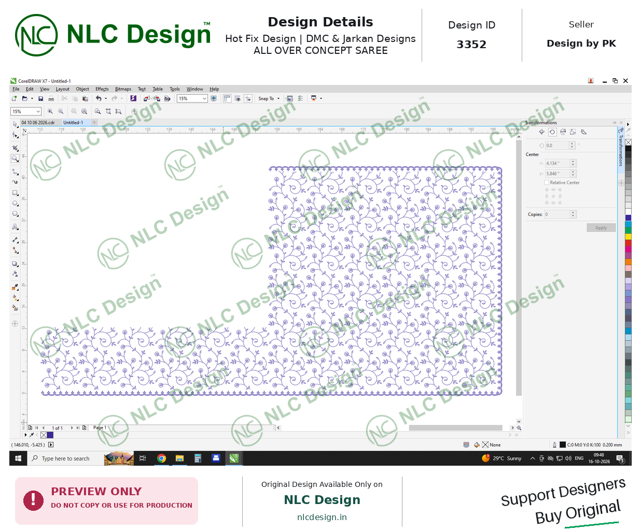This screenshot has width=641, height=532.
Task: Click the Zoom Out magnifier icon
Action: point(61,111)
